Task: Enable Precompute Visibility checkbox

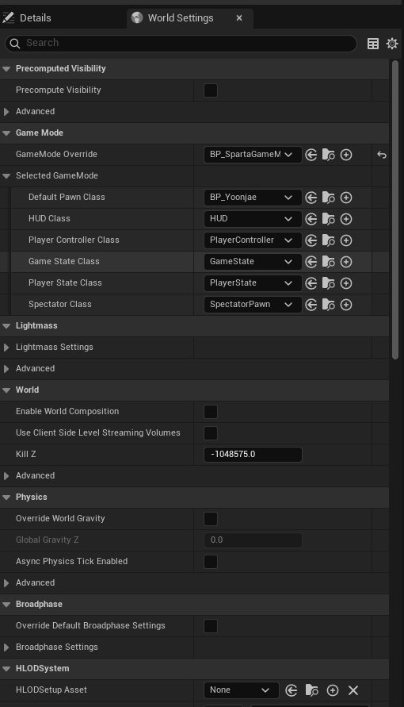Action: (x=211, y=90)
